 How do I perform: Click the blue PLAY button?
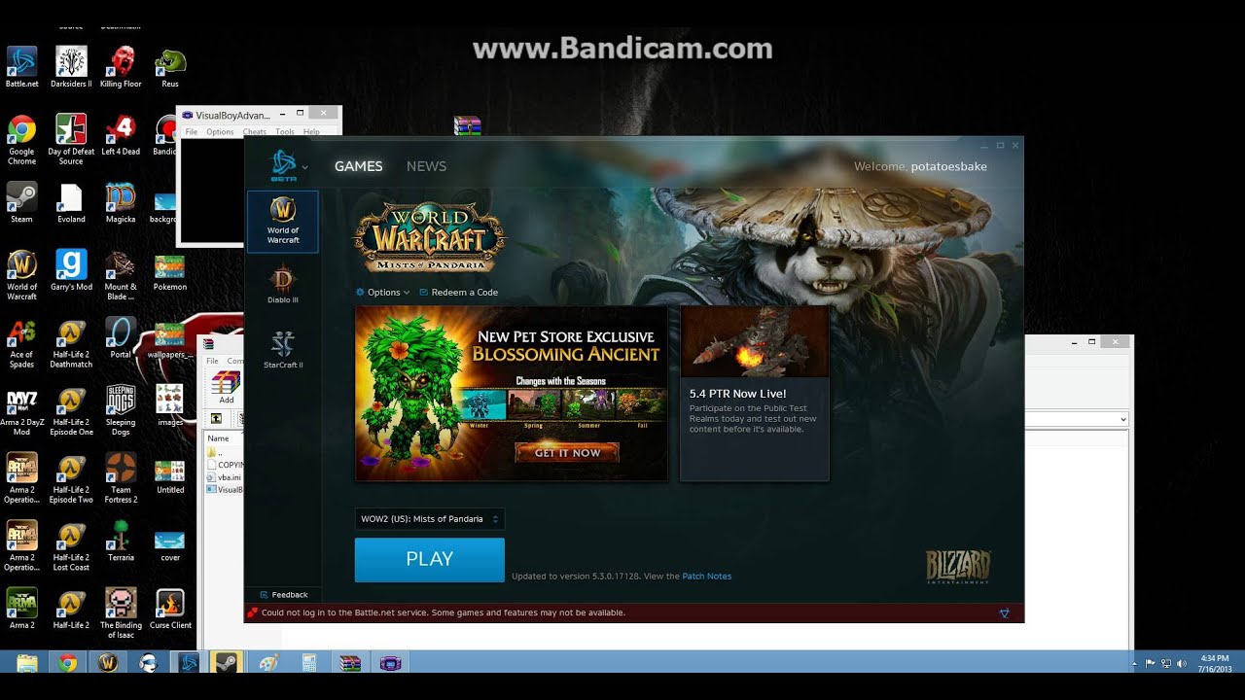[429, 559]
